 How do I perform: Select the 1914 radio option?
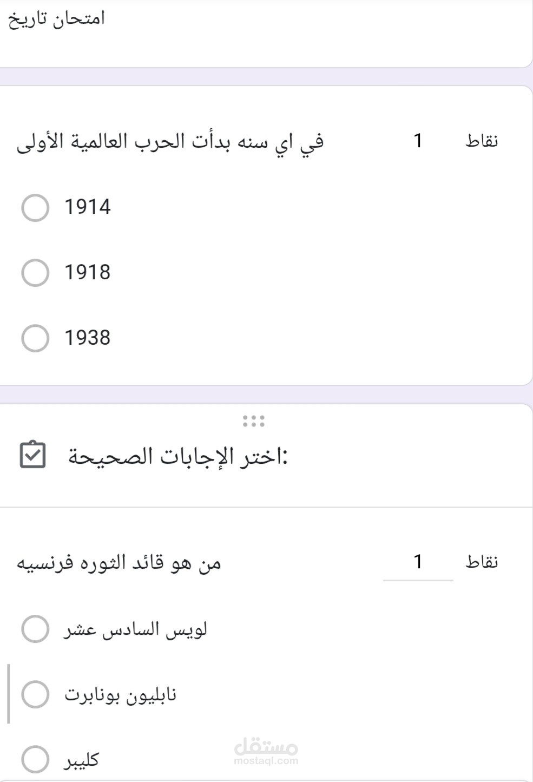pyautogui.click(x=35, y=208)
